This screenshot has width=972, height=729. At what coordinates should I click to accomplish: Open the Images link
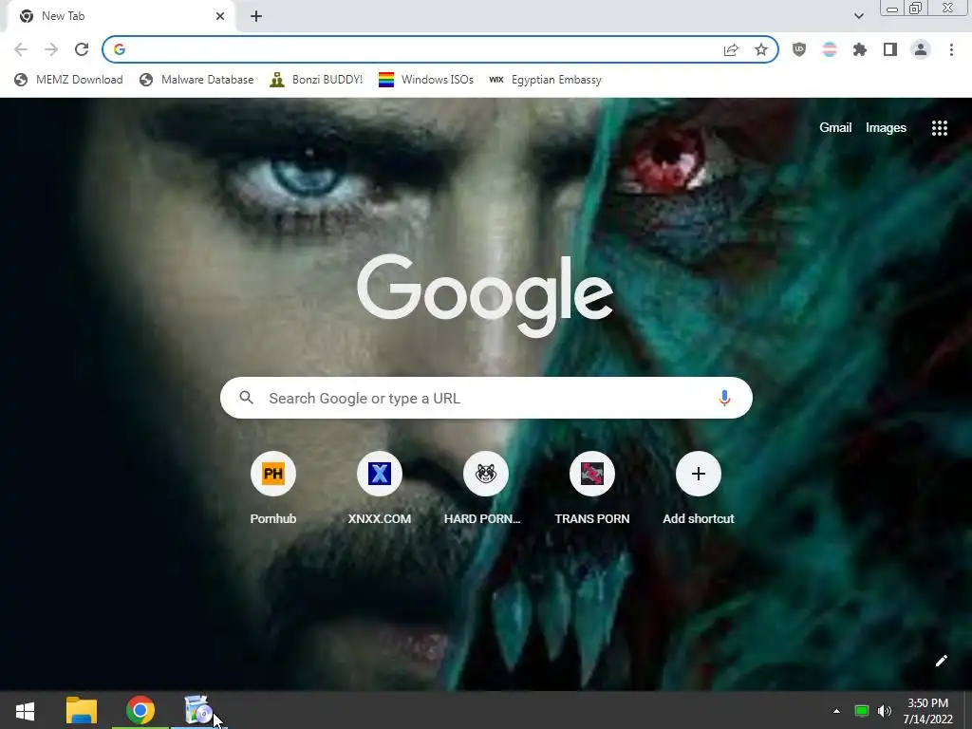click(886, 128)
